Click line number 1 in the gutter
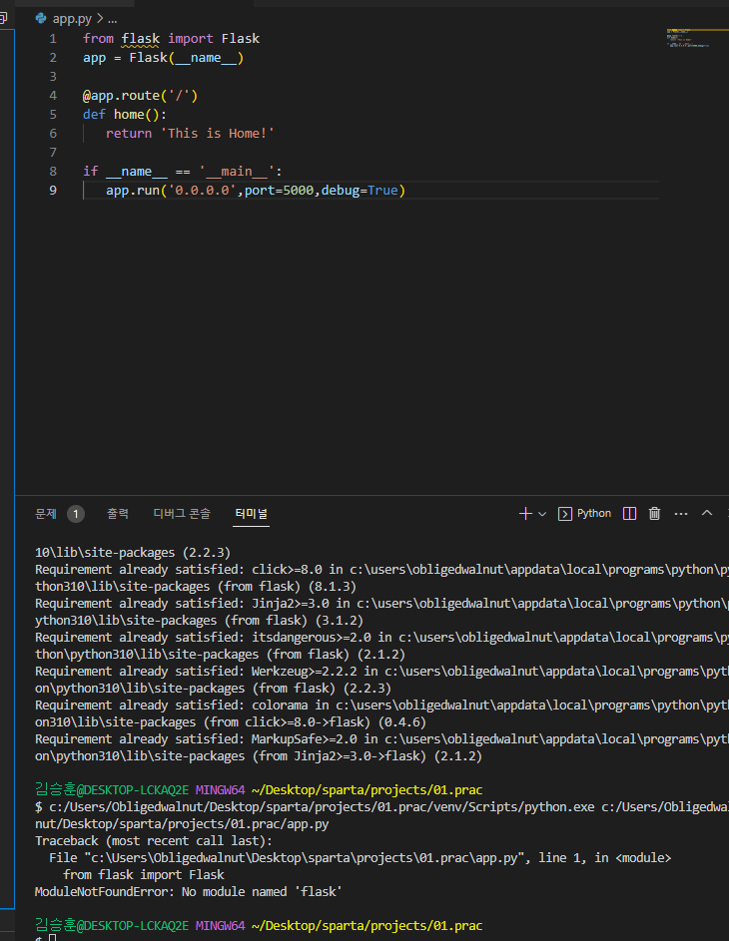The height and width of the screenshot is (941, 729). (x=53, y=38)
